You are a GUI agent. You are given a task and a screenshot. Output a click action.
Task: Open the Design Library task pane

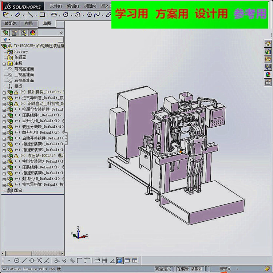(268, 51)
